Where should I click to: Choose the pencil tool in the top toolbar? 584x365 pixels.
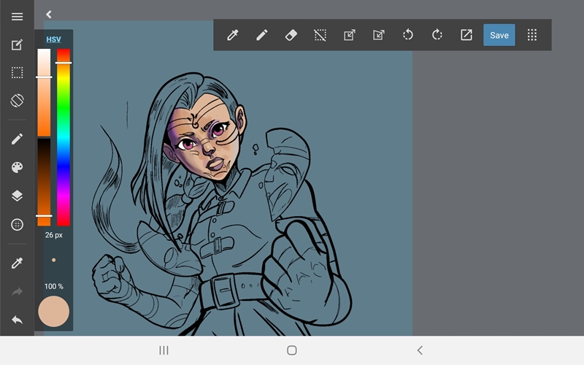click(262, 35)
